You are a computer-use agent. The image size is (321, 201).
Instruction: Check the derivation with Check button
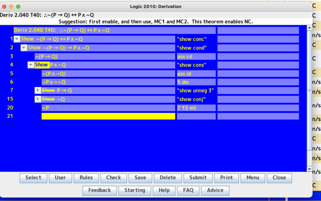pyautogui.click(x=113, y=178)
